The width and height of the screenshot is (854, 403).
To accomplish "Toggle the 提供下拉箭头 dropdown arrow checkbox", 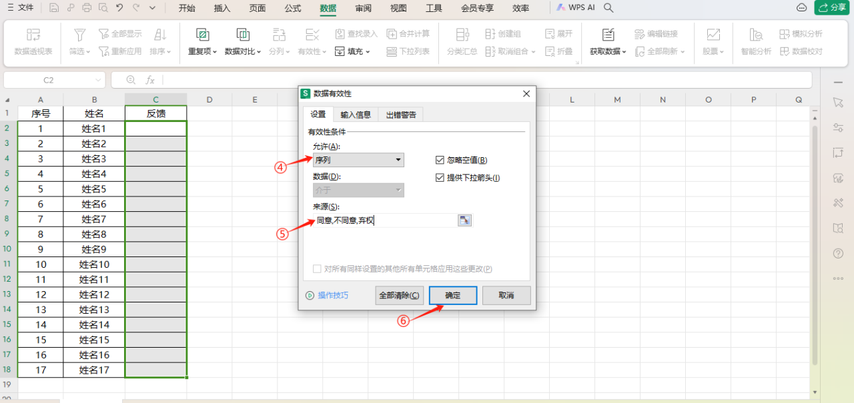I will click(x=439, y=178).
